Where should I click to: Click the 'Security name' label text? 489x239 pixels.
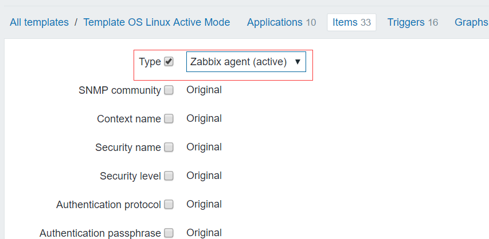click(x=128, y=148)
